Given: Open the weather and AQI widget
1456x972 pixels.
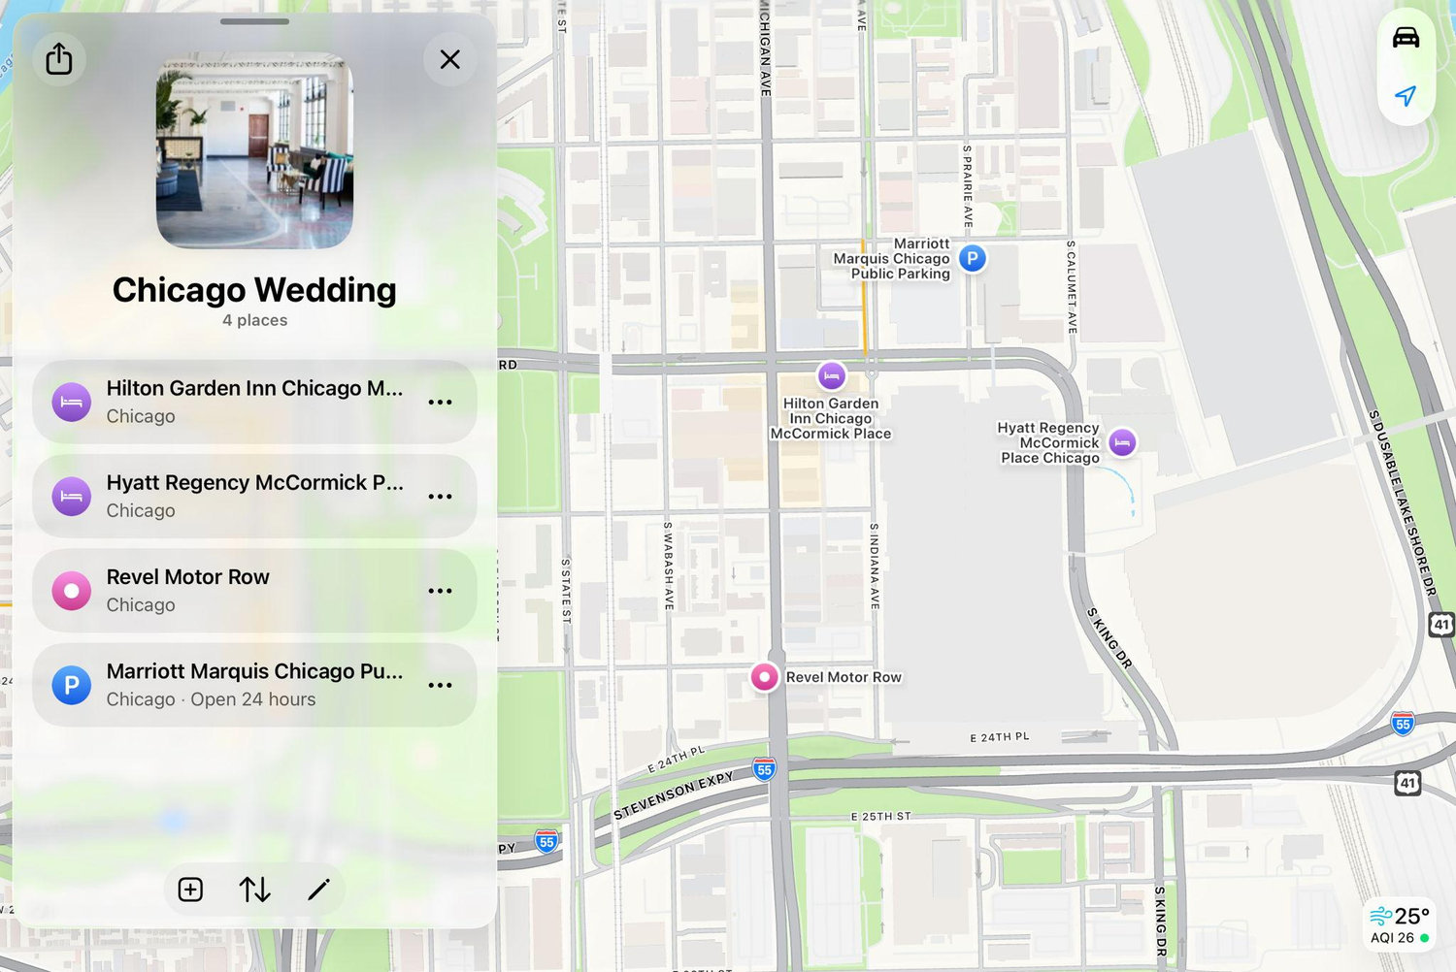Looking at the screenshot, I should [x=1399, y=924].
